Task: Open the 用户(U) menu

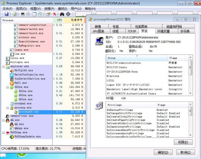Action: (x=76, y=8)
